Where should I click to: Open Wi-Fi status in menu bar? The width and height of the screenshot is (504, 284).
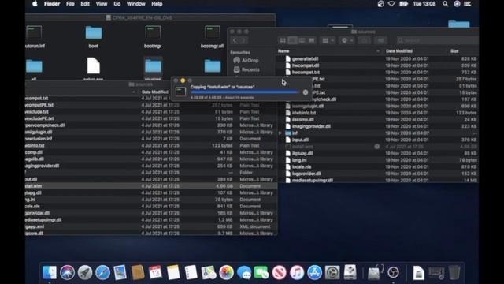coord(391,4)
